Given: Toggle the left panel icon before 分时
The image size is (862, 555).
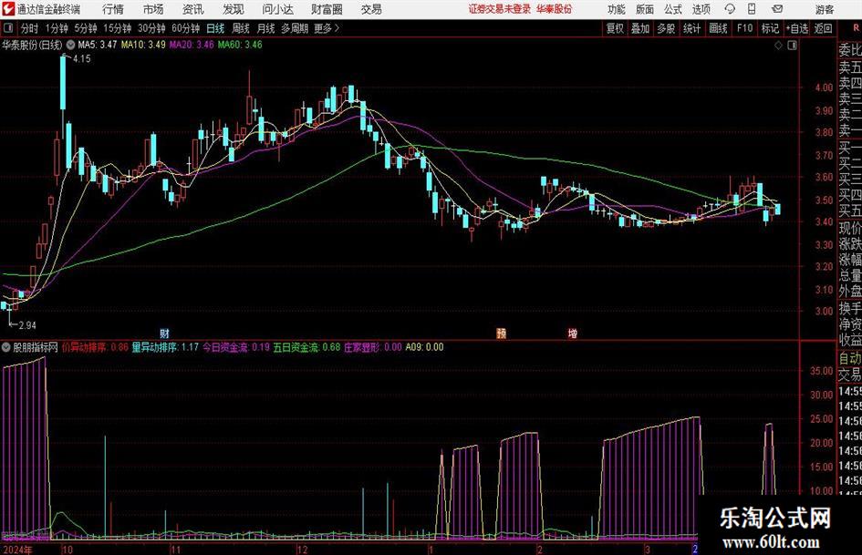Looking at the screenshot, I should coord(7,28).
